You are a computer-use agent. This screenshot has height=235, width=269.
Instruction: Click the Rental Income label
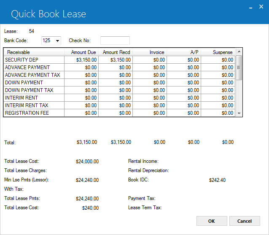[143, 161]
